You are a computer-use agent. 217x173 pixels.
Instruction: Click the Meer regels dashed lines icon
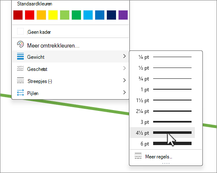(138, 156)
